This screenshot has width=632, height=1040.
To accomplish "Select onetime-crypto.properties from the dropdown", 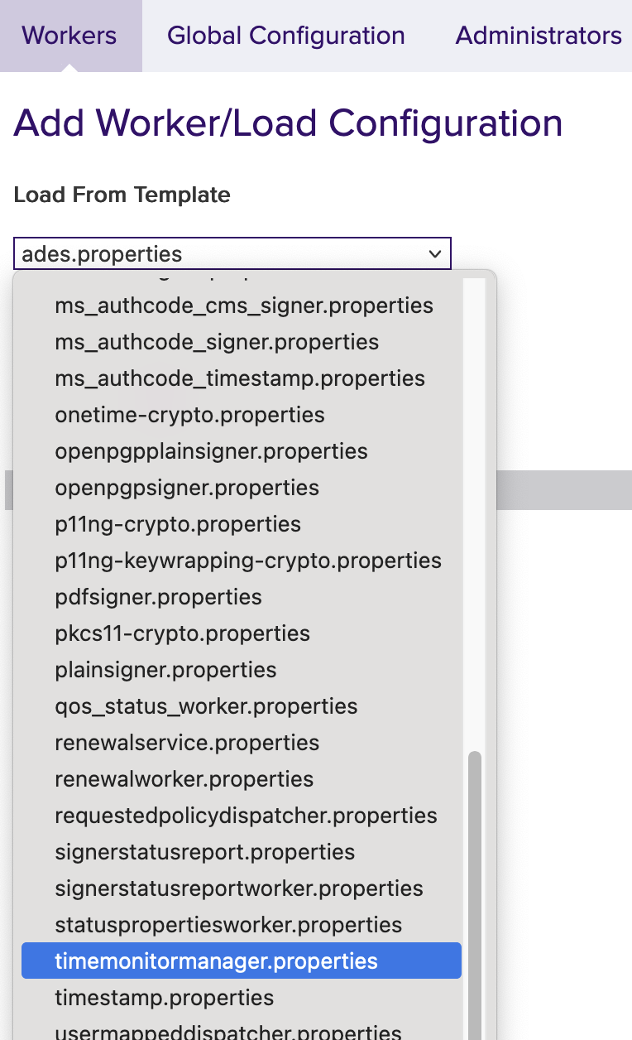I will coord(188,415).
